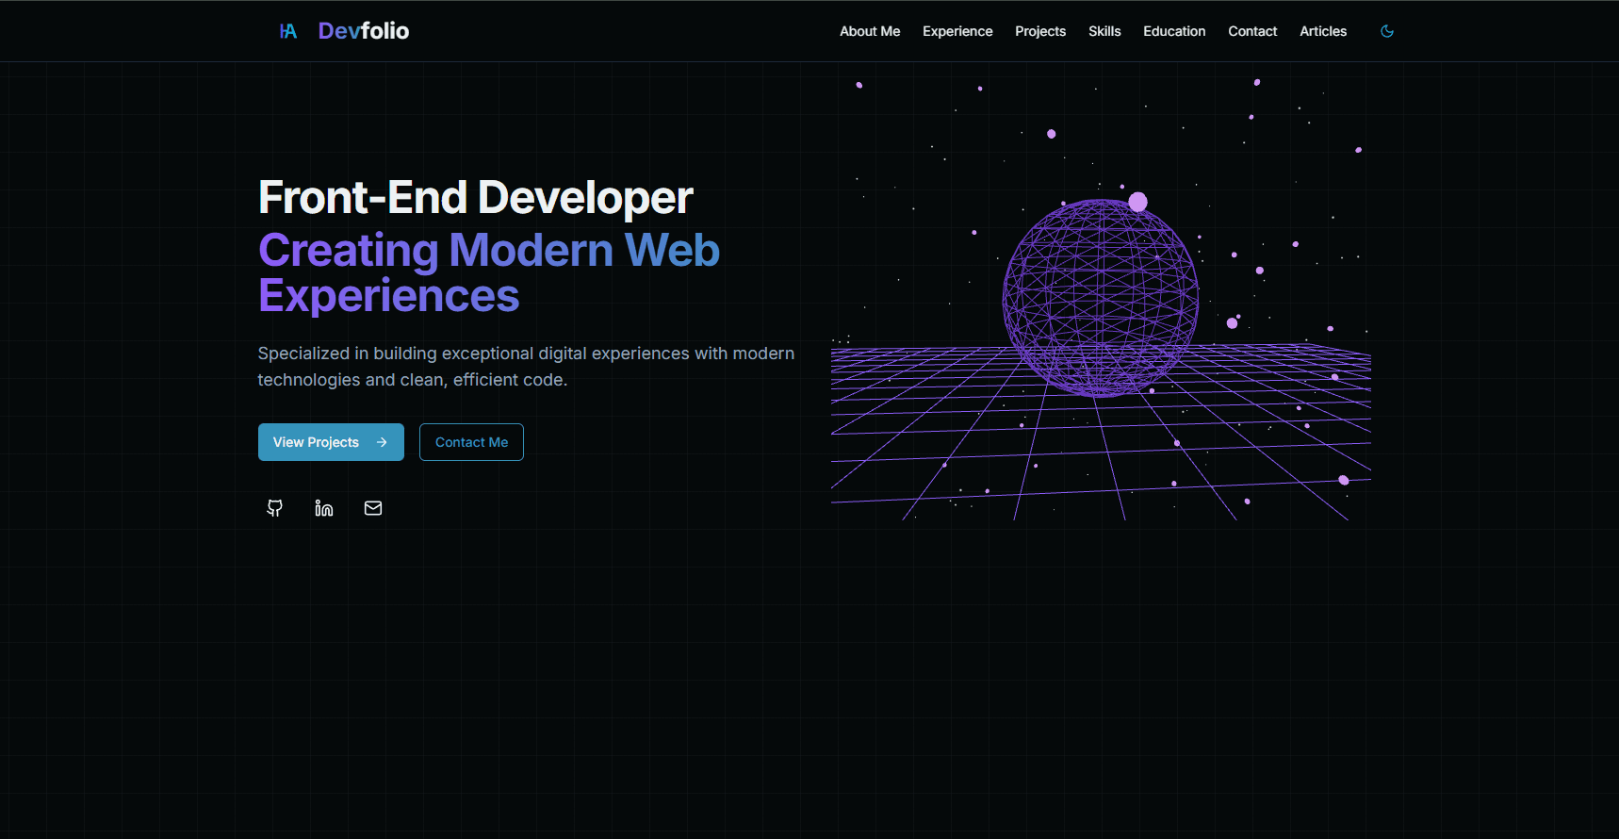The width and height of the screenshot is (1619, 839).
Task: Jump to the Education section
Action: (x=1174, y=31)
